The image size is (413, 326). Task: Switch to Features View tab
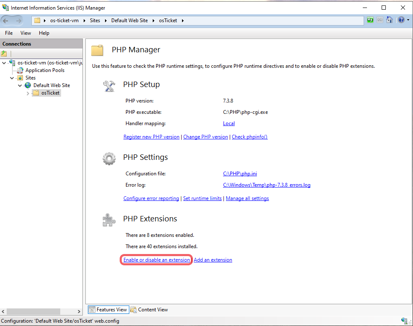108,310
